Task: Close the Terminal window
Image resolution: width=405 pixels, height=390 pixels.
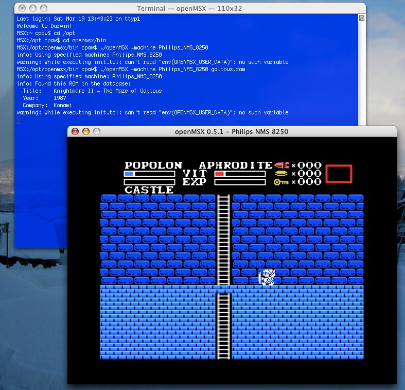Action: pyautogui.click(x=22, y=8)
